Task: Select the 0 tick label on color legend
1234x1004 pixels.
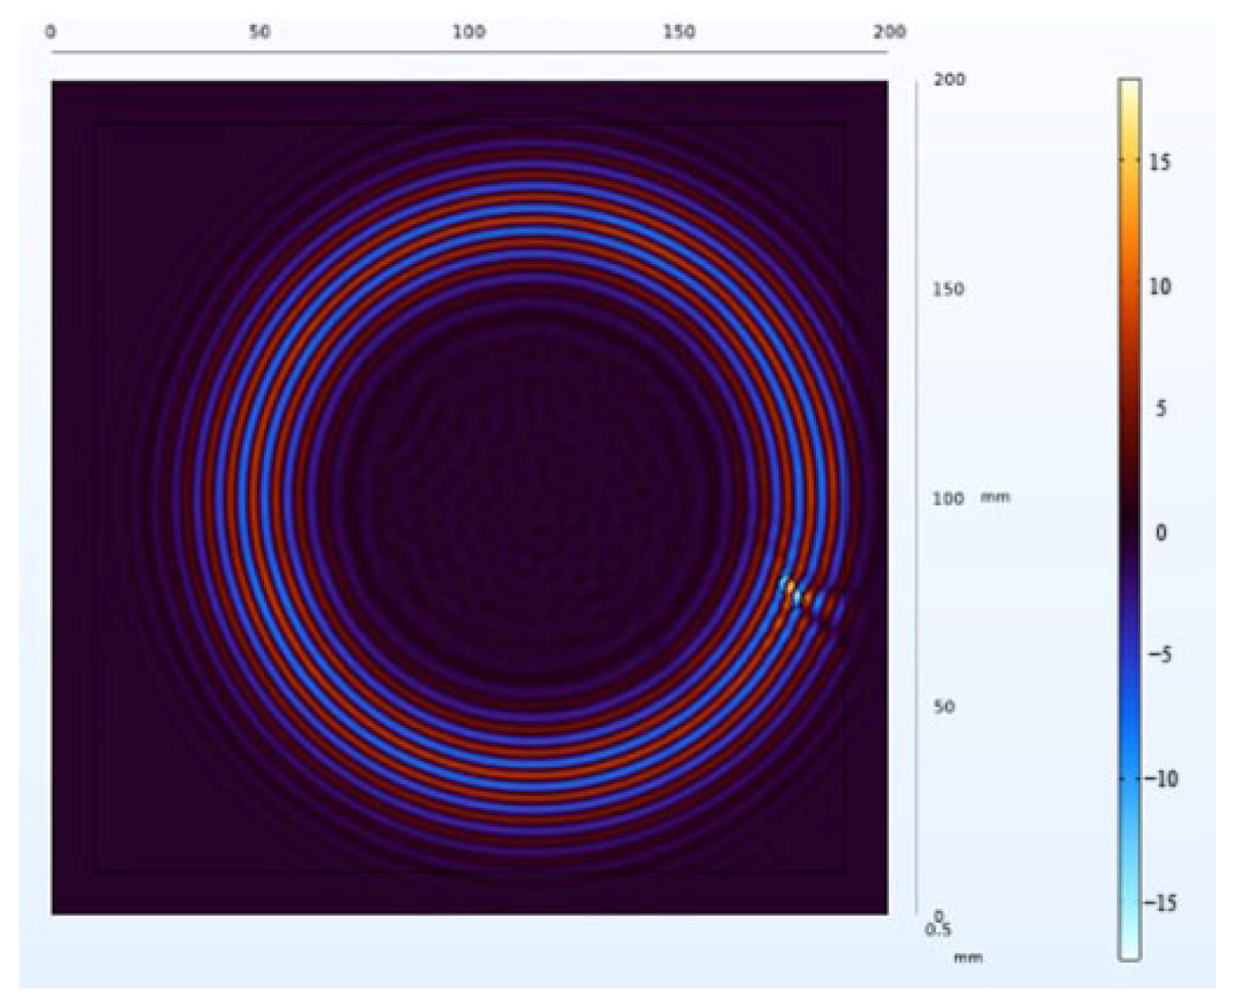Action: 1161,532
